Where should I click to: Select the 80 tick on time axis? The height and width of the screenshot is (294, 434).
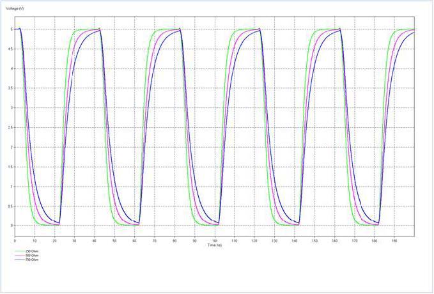pos(174,240)
